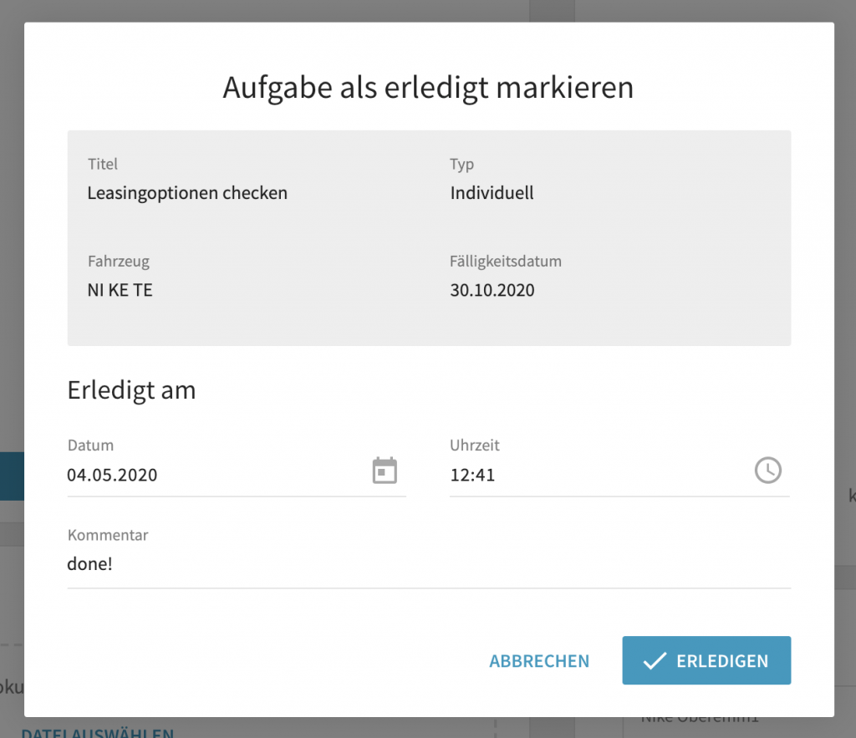
Task: Click the Kommentar field label
Action: pos(108,535)
